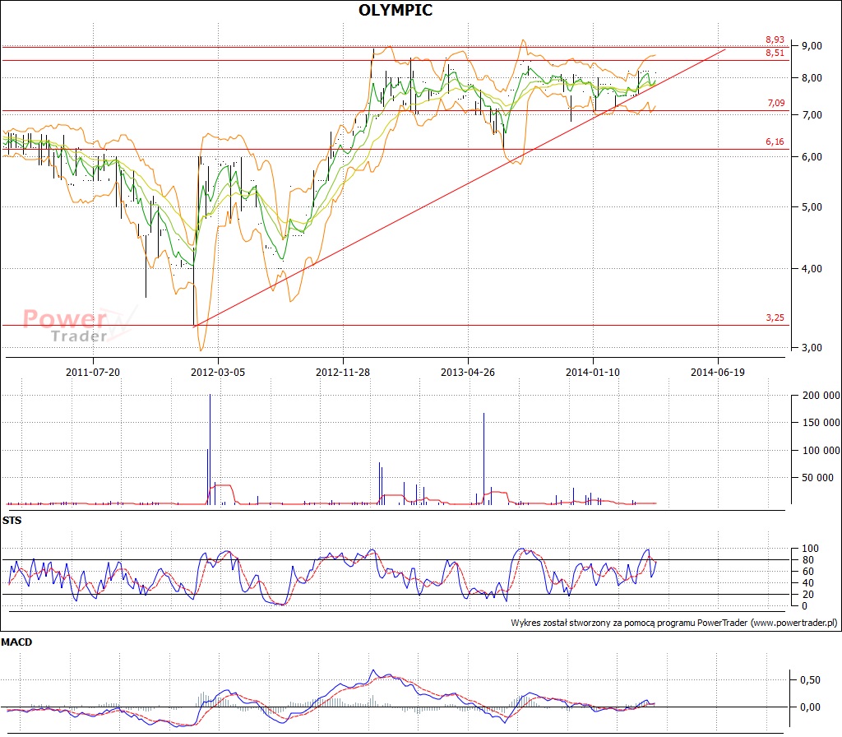
Task: Click the PowerTrader credit text at bottom
Action: 674,623
